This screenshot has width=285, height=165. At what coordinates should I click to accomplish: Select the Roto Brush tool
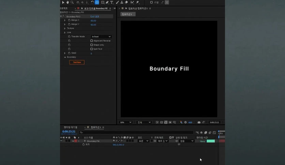pyautogui.click(x=132, y=2)
